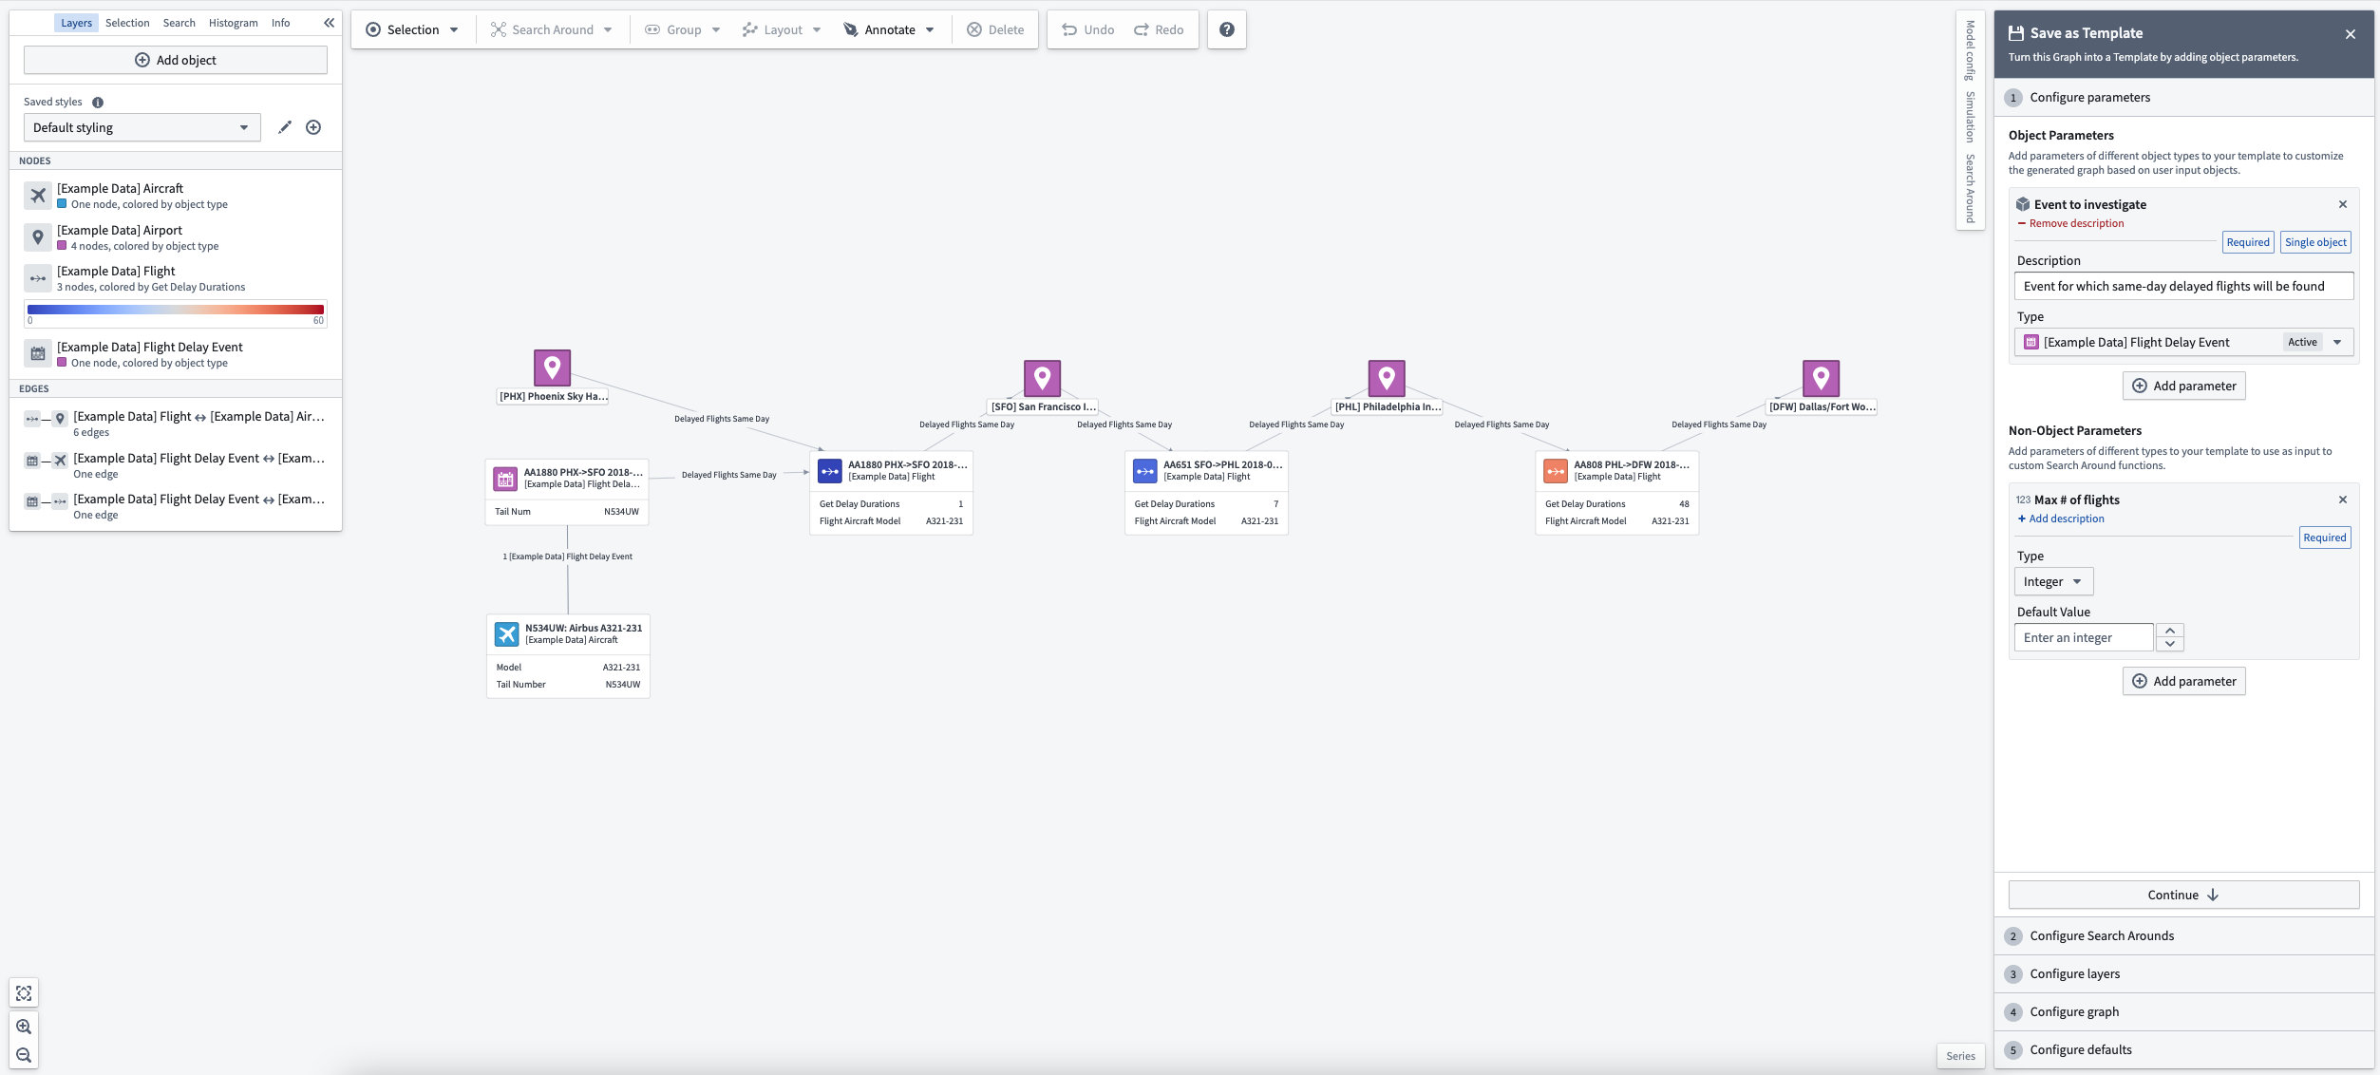Select the Phoenix Sky Harbor airport node
This screenshot has height=1075, width=2380.
(552, 368)
